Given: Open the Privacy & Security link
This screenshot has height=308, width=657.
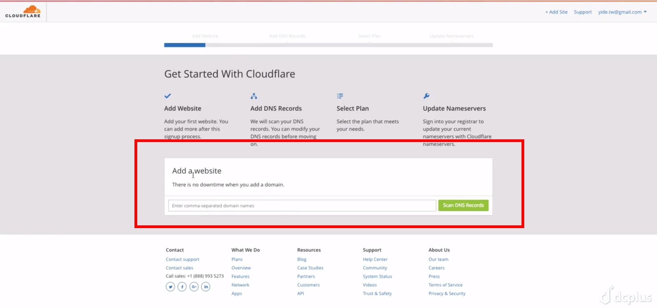Looking at the screenshot, I should [x=447, y=294].
